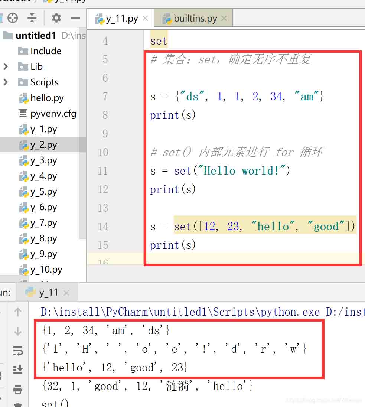Click the locate/scroll from source crosshair icon
The height and width of the screenshot is (407, 365).
[x=13, y=18]
